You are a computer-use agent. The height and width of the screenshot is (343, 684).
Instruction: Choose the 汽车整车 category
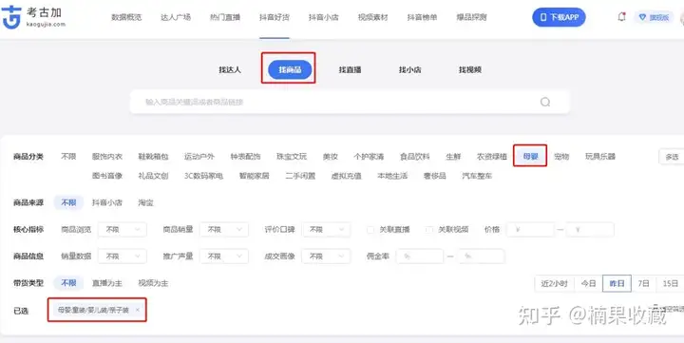coord(477,176)
